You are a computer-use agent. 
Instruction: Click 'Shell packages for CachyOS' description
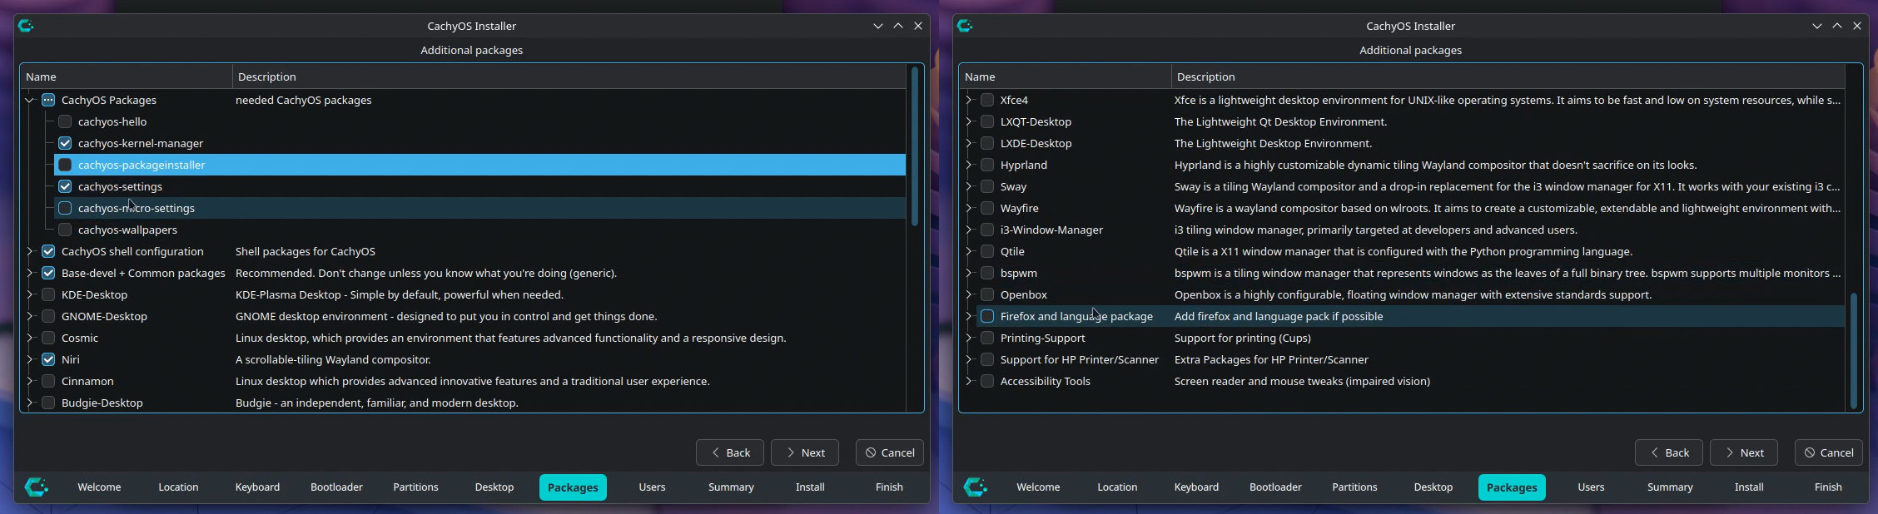(x=306, y=251)
